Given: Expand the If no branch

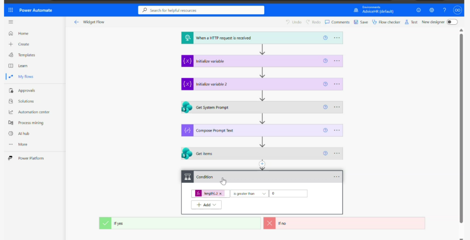Looking at the screenshot, I should tap(344, 223).
